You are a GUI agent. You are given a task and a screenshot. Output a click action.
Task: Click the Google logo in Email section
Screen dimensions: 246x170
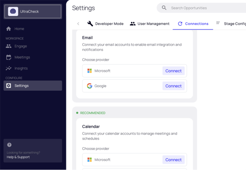[x=90, y=86]
